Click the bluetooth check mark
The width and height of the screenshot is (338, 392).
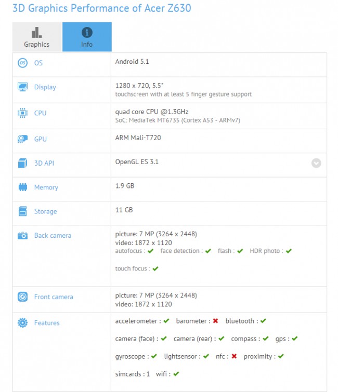click(263, 321)
